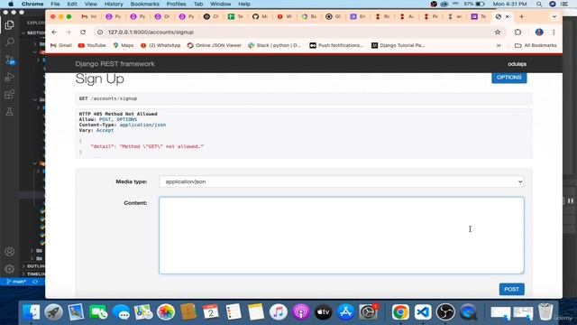
Task: Click the POST button
Action: click(x=511, y=289)
